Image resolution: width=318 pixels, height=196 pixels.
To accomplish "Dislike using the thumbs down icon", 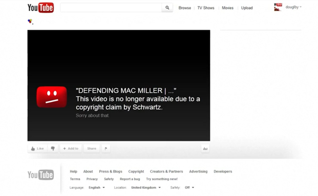I will [x=53, y=148].
